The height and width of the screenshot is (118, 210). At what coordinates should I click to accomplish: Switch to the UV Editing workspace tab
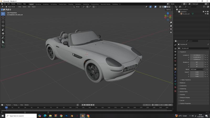54,4
